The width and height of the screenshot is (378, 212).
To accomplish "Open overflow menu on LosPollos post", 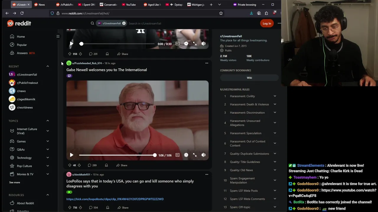I will pyautogui.click(x=207, y=174).
